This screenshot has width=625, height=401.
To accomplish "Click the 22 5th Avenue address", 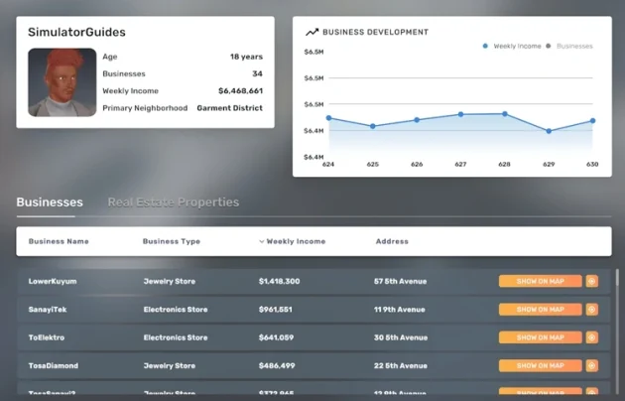I will point(401,366).
